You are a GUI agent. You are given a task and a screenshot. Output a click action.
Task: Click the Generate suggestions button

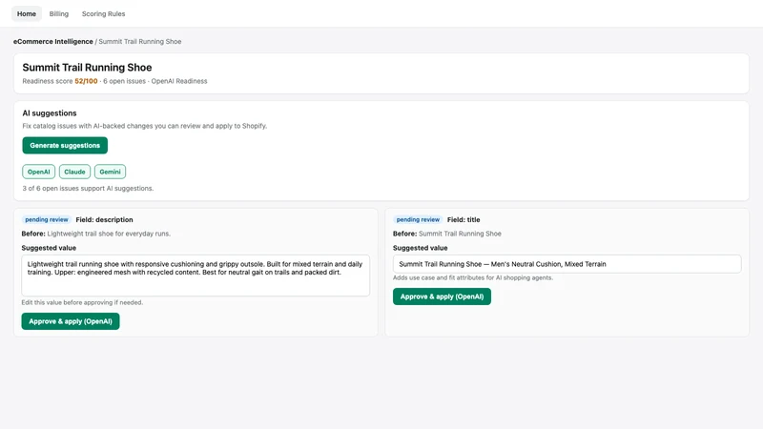coord(65,146)
